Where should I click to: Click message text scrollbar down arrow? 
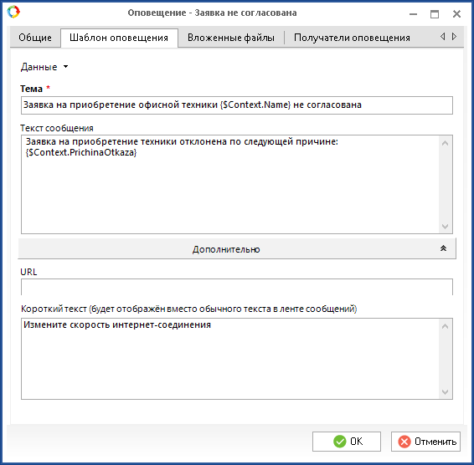(445, 226)
